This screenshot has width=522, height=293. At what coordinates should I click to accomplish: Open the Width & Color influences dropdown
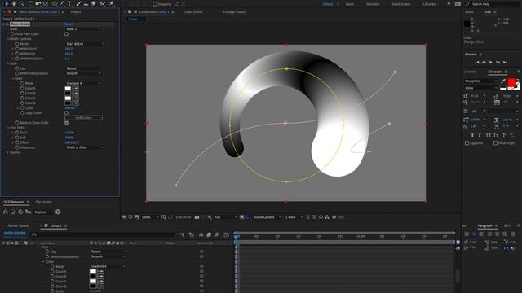click(85, 147)
